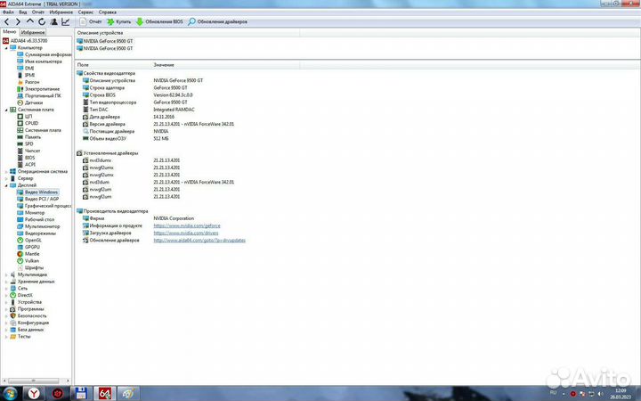Screen dimensions: 641x401
Task: Select Суммарная информация in the tree
Action: (45, 54)
